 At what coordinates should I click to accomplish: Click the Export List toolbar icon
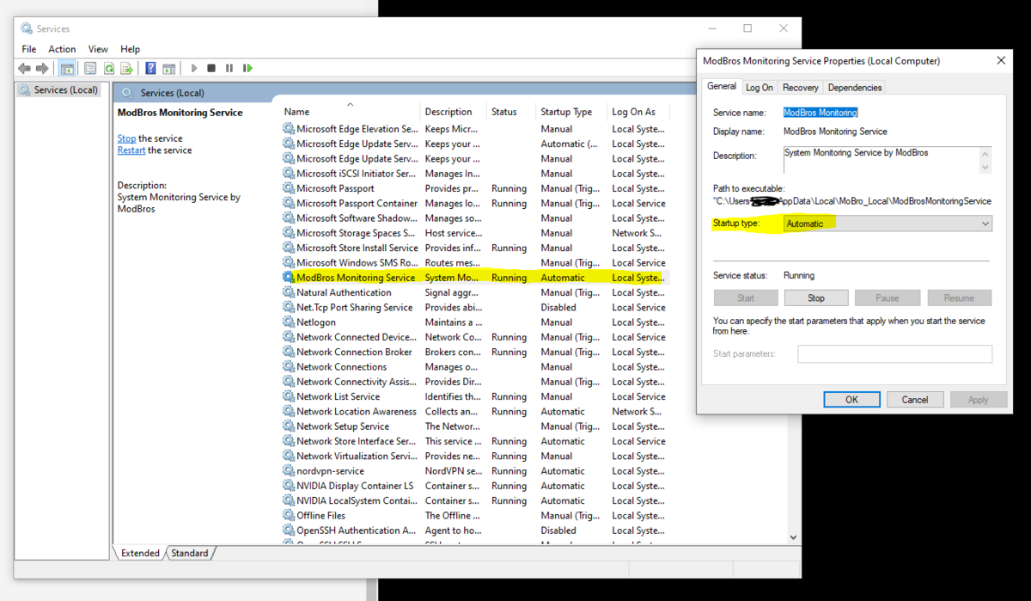pyautogui.click(x=127, y=68)
